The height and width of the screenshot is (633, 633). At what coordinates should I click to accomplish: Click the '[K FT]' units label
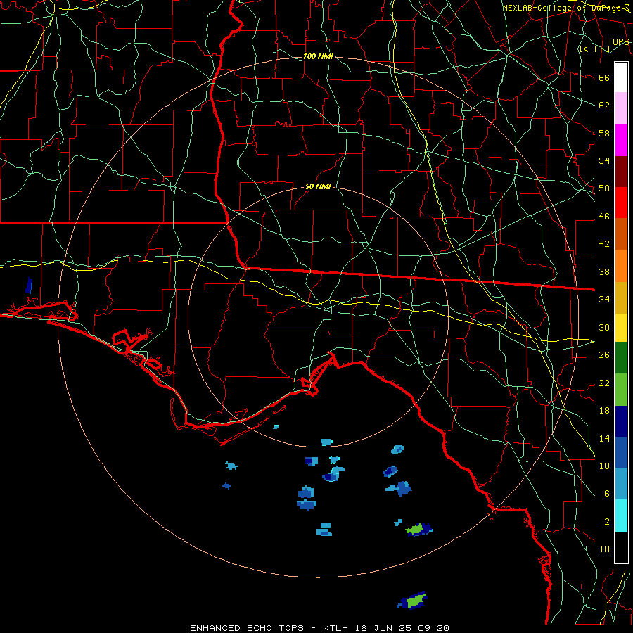click(594, 49)
